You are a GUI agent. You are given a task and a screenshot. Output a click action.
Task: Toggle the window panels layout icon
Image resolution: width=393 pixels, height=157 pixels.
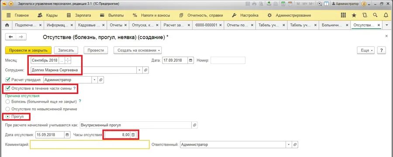pos(326,4)
